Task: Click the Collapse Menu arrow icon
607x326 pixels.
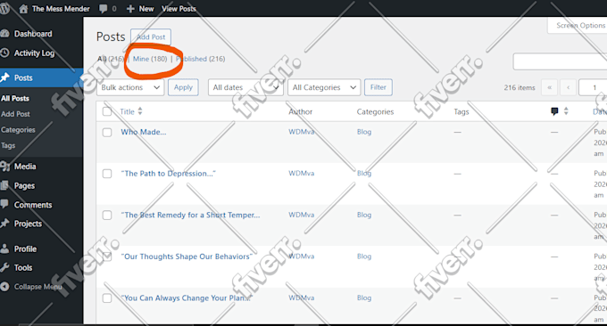Action: click(4, 287)
